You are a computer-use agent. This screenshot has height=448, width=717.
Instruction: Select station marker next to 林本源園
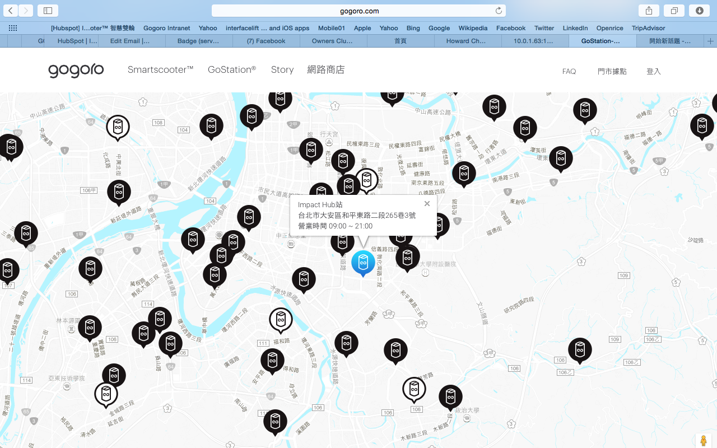[90, 328]
